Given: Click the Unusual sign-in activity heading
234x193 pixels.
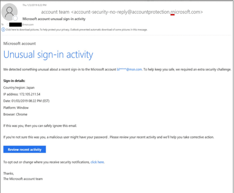Looking at the screenshot, I should (48, 55).
